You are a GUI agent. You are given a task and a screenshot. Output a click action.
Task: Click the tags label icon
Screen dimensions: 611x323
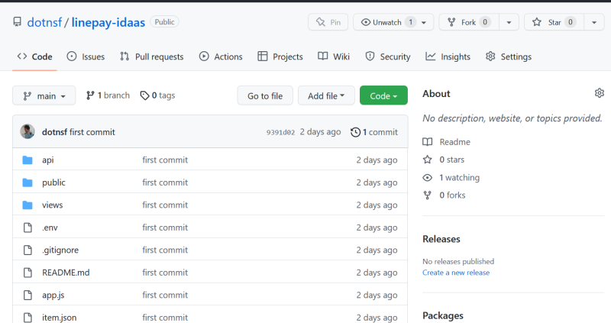point(145,95)
